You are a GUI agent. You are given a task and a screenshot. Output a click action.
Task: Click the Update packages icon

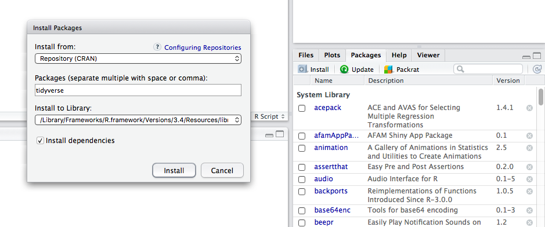pos(344,69)
